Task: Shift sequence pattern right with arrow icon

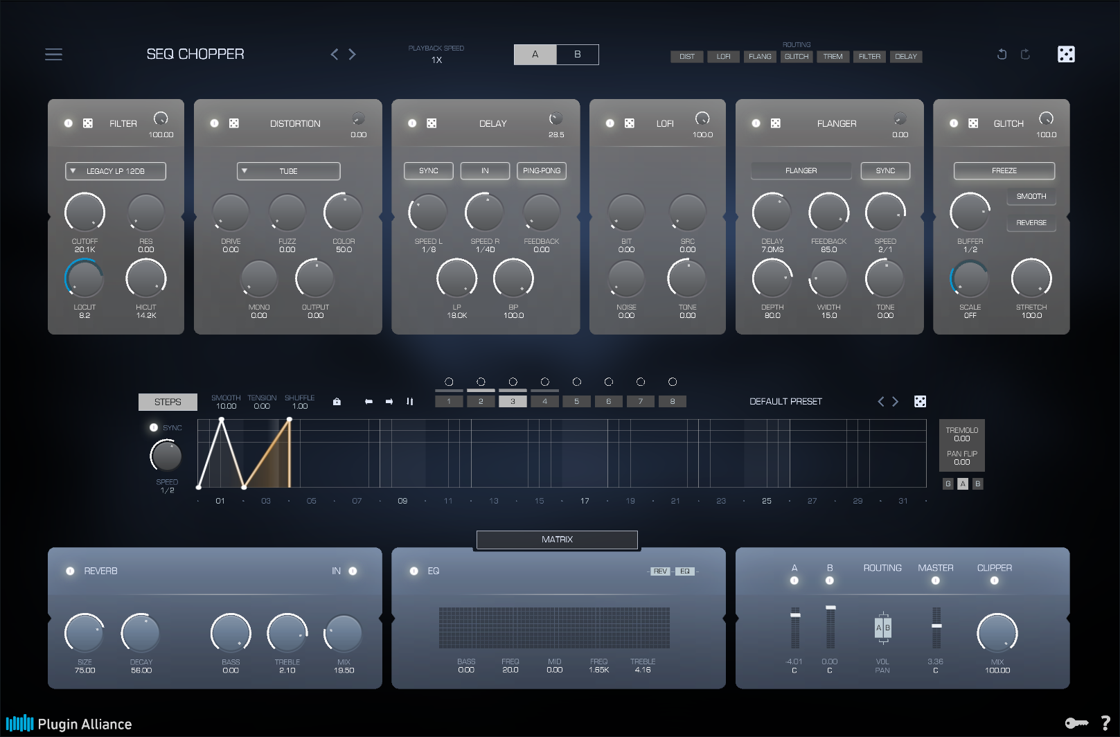Action: 389,402
